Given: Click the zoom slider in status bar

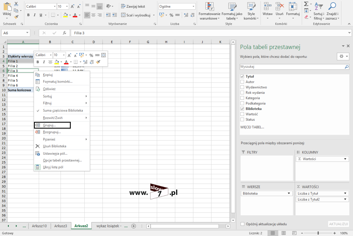Looking at the screenshot, I should tap(318, 233).
